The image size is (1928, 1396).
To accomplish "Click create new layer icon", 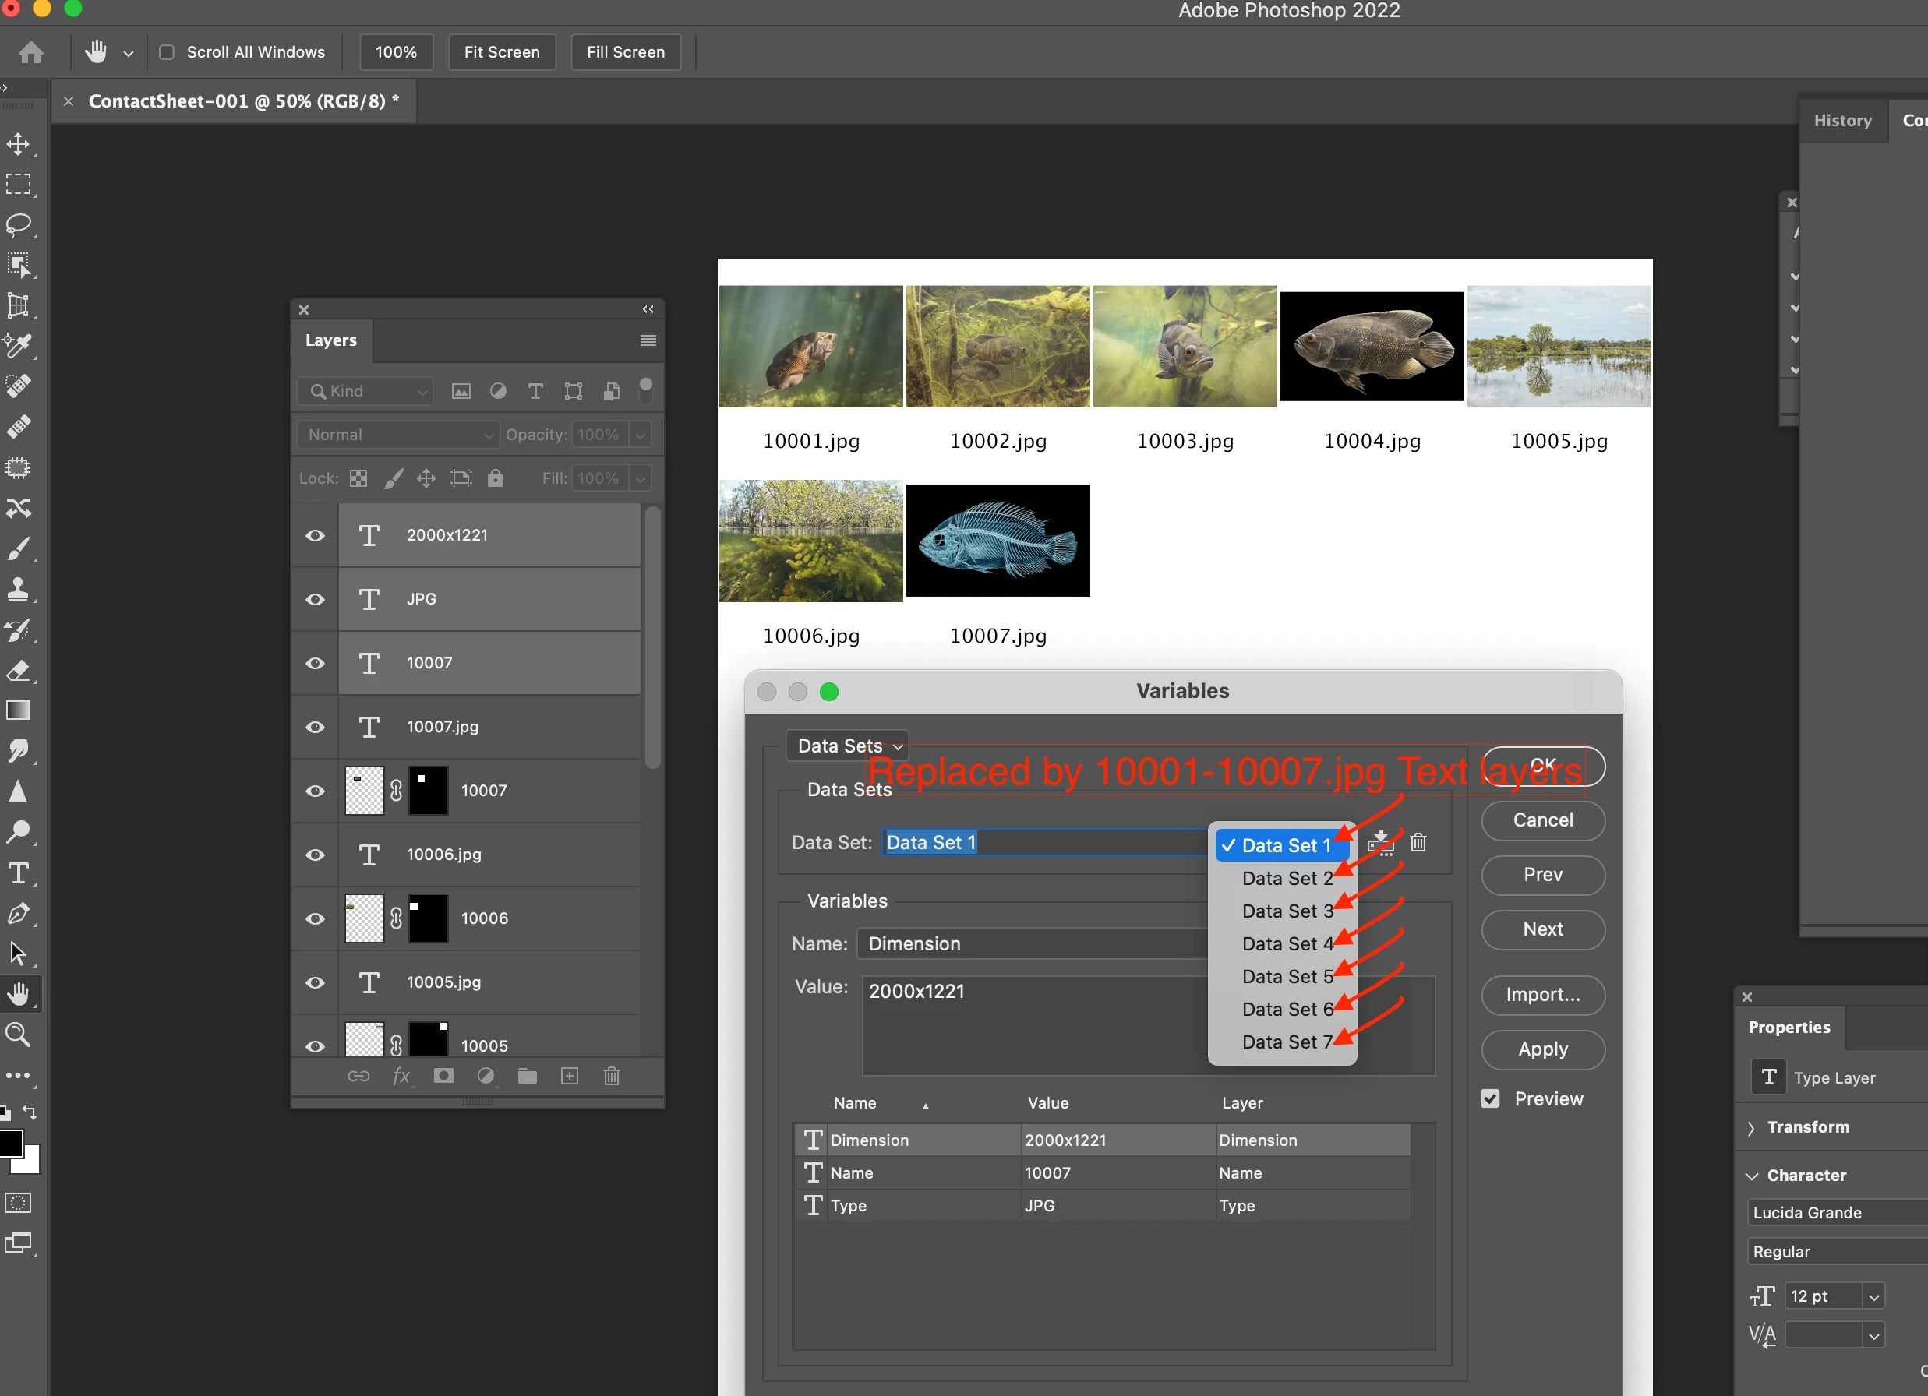I will pos(570,1077).
